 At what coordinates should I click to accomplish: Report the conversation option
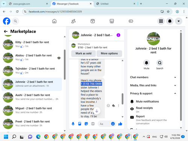pyautogui.click(x=153, y=120)
